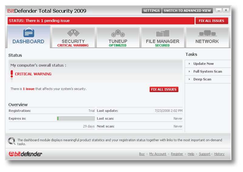Click SECURED under File Manager tab
243x172 pixels.
tap(162, 46)
